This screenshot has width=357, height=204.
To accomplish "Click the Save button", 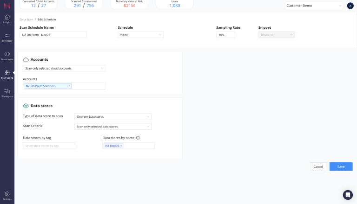I will [x=341, y=166].
